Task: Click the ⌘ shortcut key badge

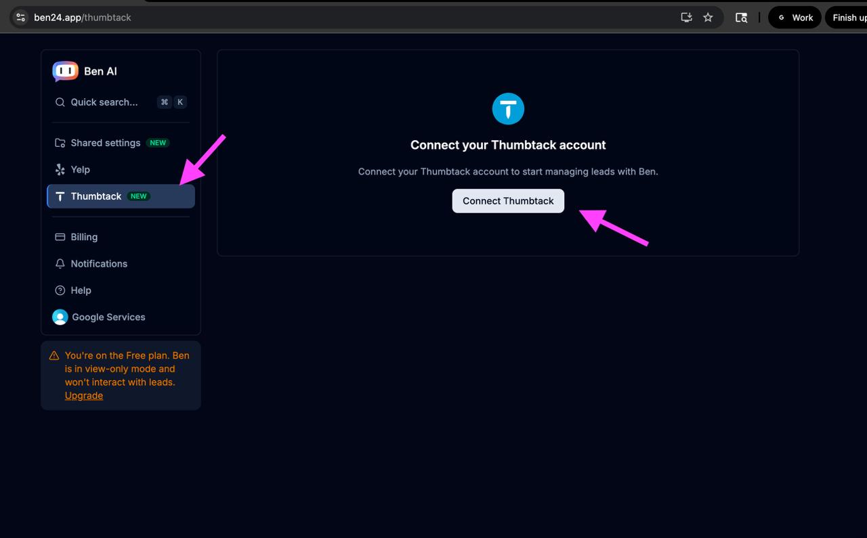Action: [x=164, y=102]
